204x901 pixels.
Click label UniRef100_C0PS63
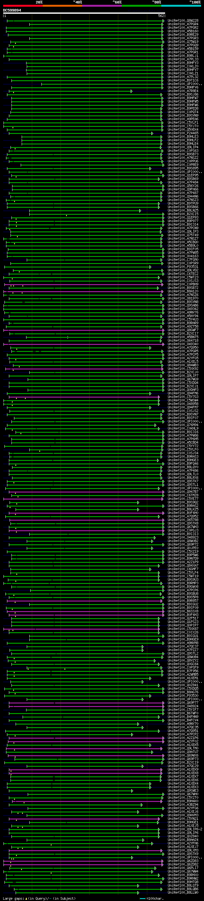(183, 151)
